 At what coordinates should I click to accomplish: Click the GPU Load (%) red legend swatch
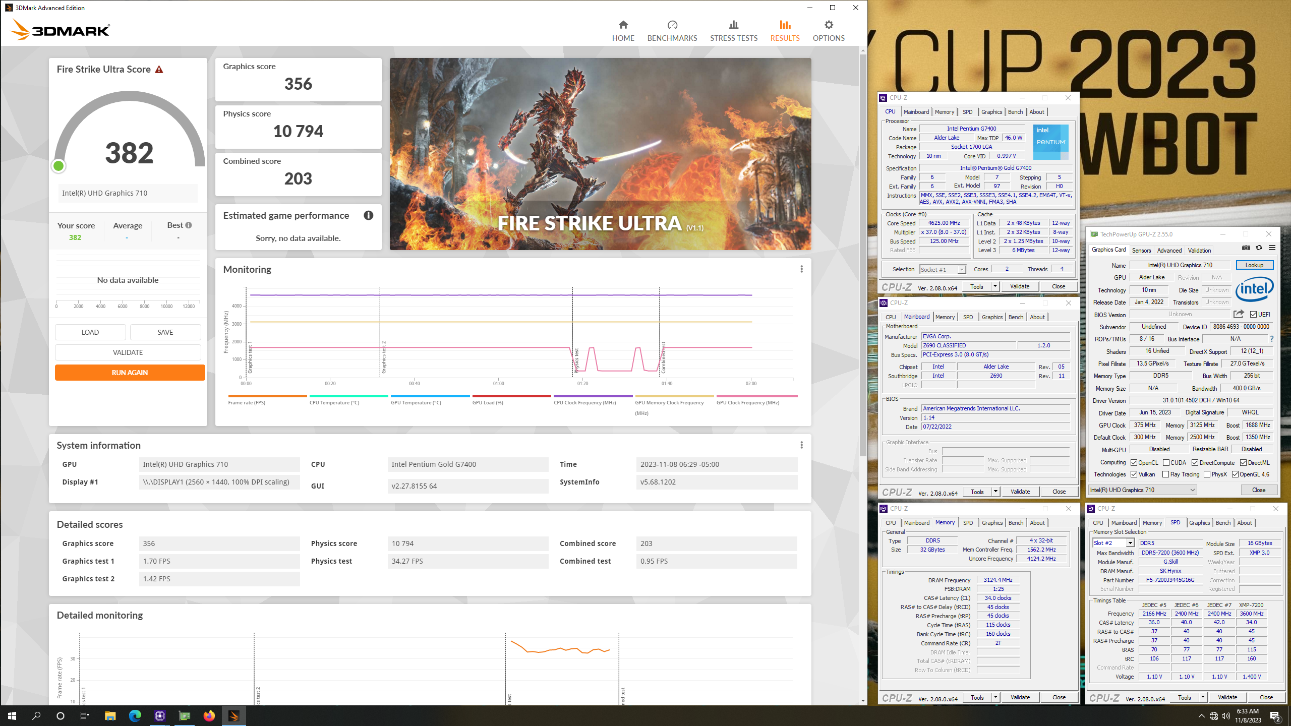click(x=512, y=396)
